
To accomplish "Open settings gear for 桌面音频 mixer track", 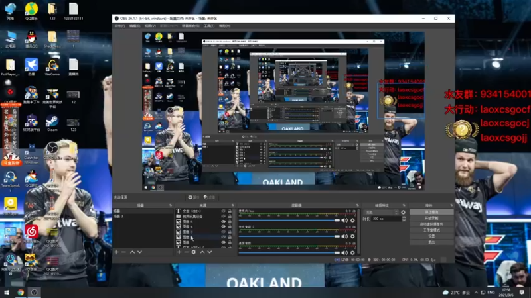I will coord(352,252).
